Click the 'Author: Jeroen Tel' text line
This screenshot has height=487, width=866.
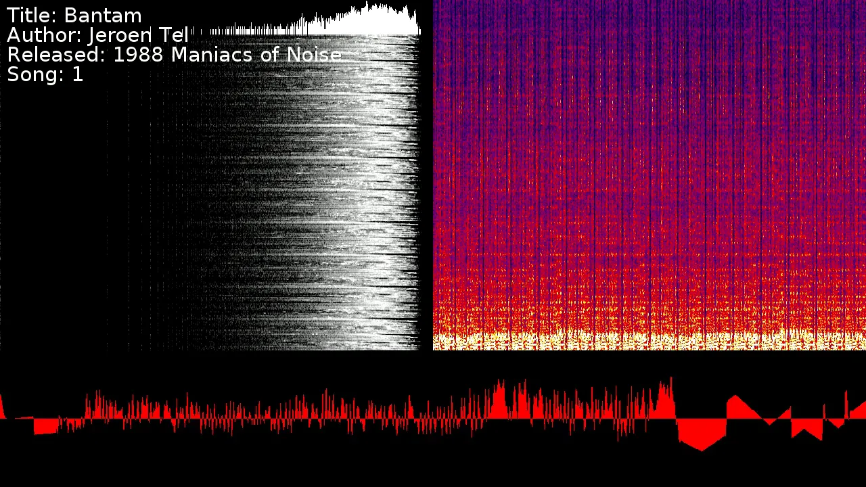coord(98,35)
